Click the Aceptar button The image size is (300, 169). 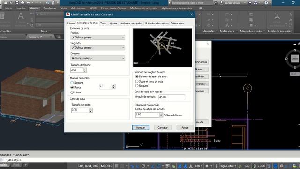pos(141,127)
